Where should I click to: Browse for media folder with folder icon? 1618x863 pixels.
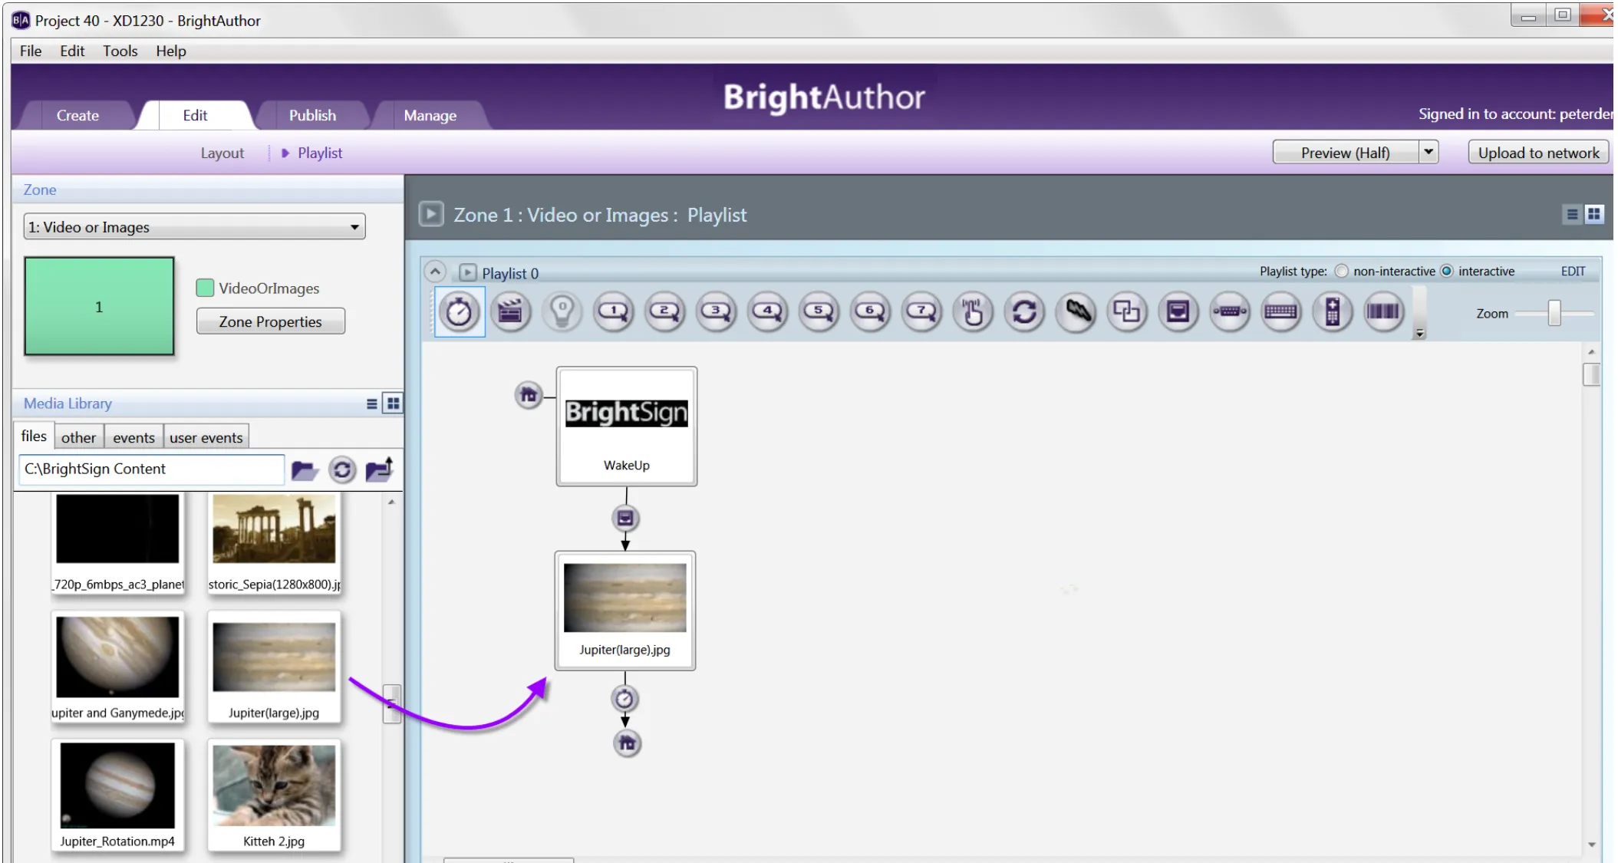(305, 469)
